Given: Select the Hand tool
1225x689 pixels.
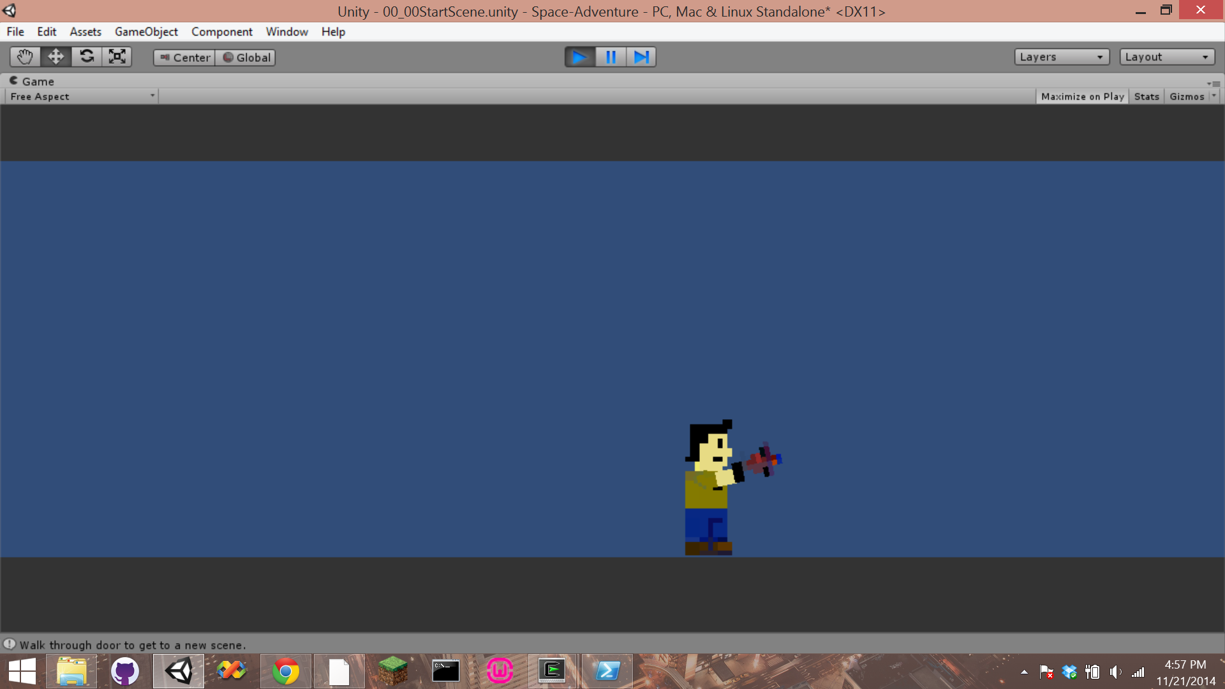Looking at the screenshot, I should pyautogui.click(x=25, y=57).
